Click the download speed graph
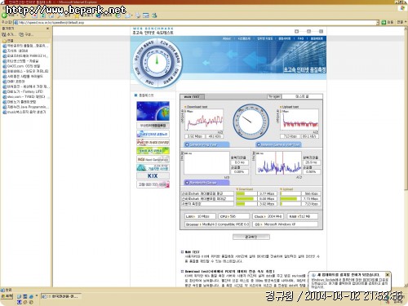408x306 pixels. [x=204, y=120]
